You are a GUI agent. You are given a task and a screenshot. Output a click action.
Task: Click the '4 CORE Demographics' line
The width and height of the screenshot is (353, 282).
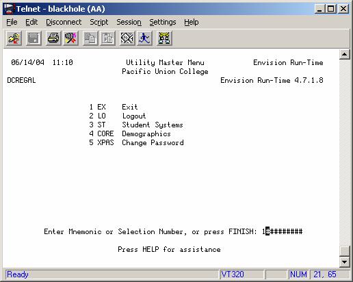[x=130, y=133]
